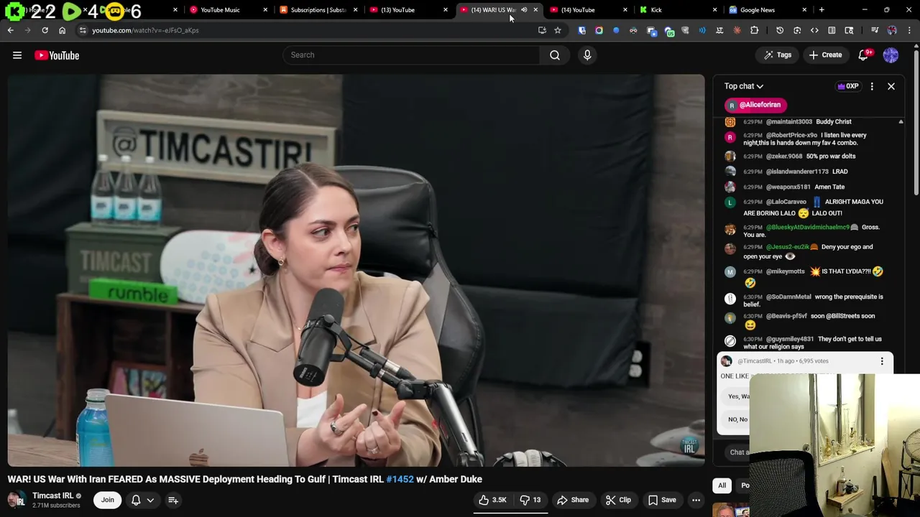The width and height of the screenshot is (920, 517).
Task: Install app icon in the address bar
Action: pos(542,30)
